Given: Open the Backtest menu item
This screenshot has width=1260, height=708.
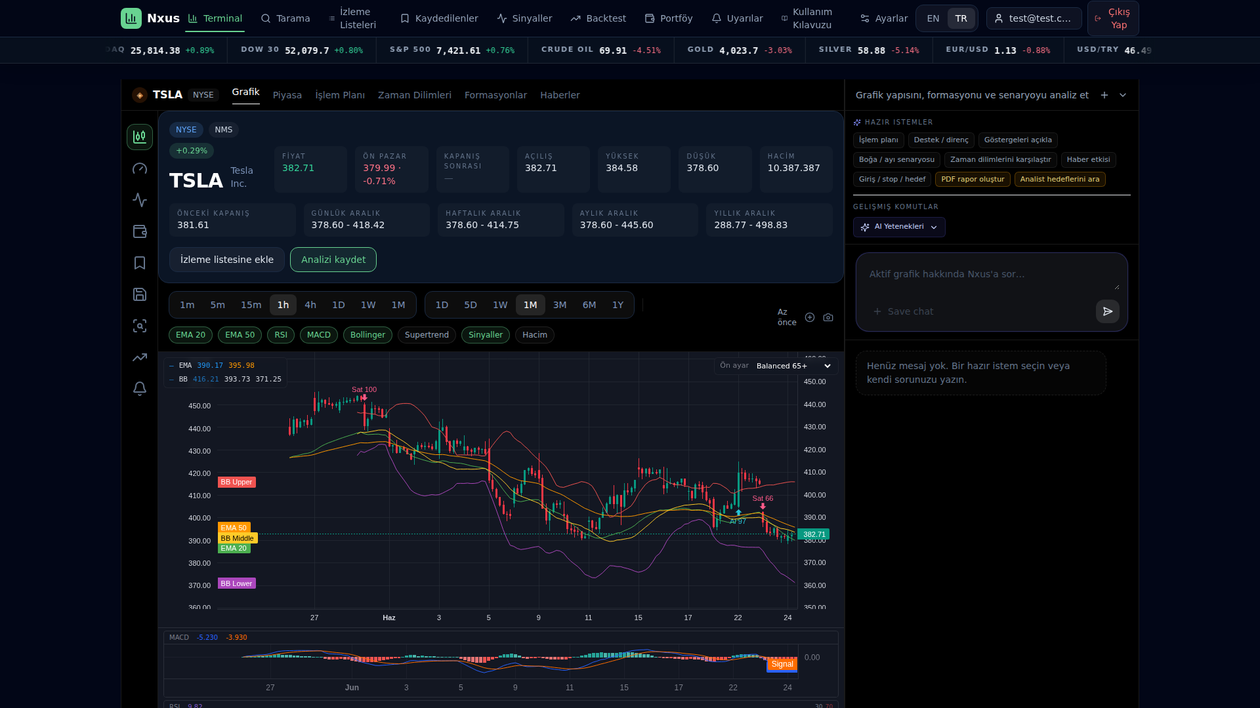Looking at the screenshot, I should tap(598, 18).
